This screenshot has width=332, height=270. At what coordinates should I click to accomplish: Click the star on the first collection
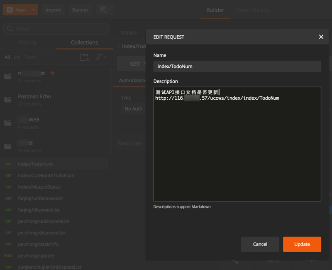52,73
